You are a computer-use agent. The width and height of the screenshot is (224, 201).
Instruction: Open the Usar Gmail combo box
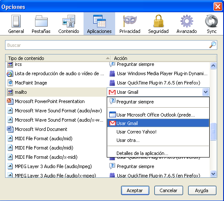pyautogui.click(x=158, y=92)
